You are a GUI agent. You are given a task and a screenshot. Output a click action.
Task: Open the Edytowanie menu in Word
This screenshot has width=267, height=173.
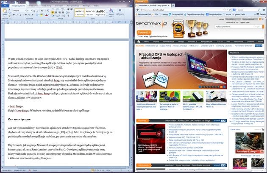coord(120,12)
